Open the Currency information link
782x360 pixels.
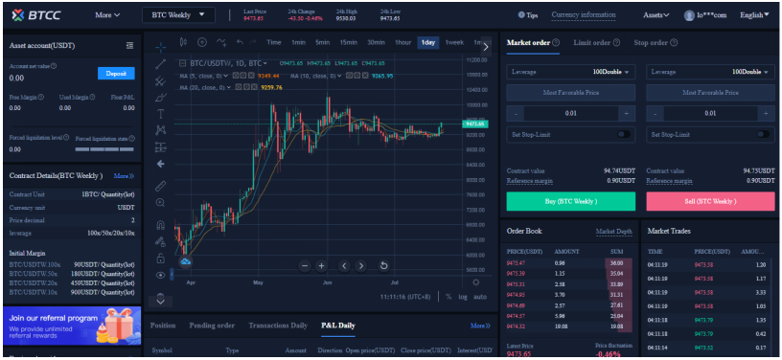coord(584,15)
